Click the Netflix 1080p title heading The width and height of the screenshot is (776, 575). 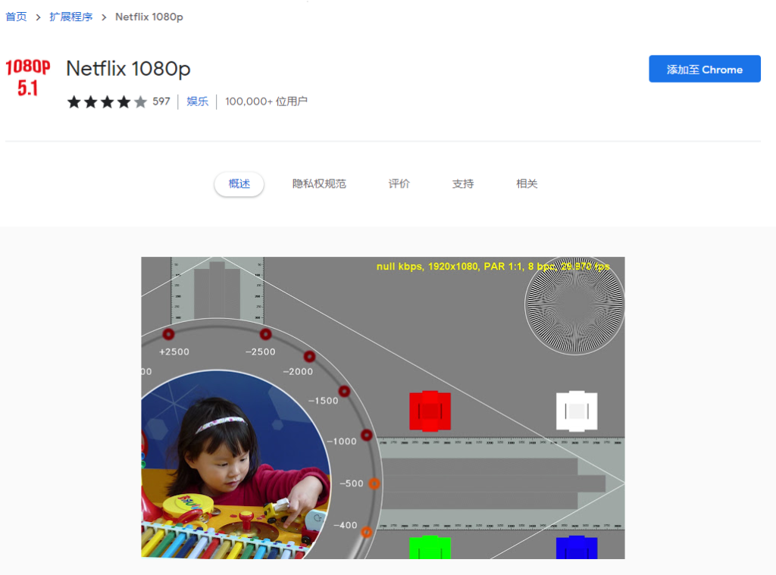pyautogui.click(x=128, y=69)
